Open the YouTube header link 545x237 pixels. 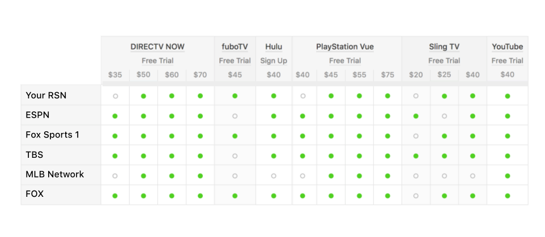coord(507,46)
